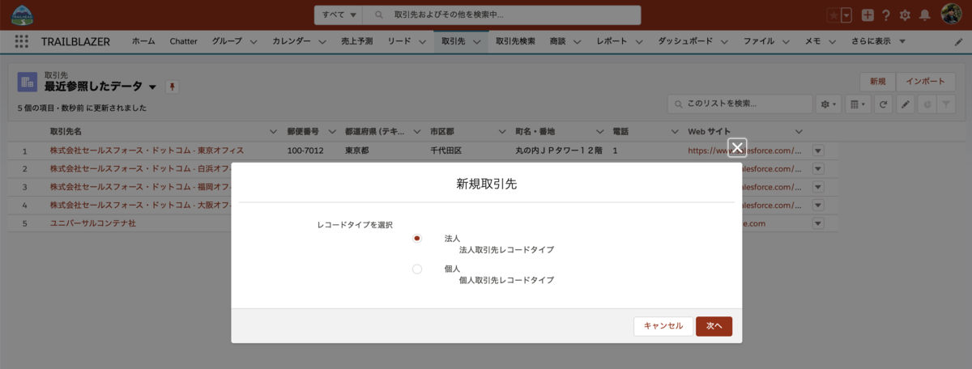
Task: Open the 郵便番号 column header chevron
Action: click(331, 131)
